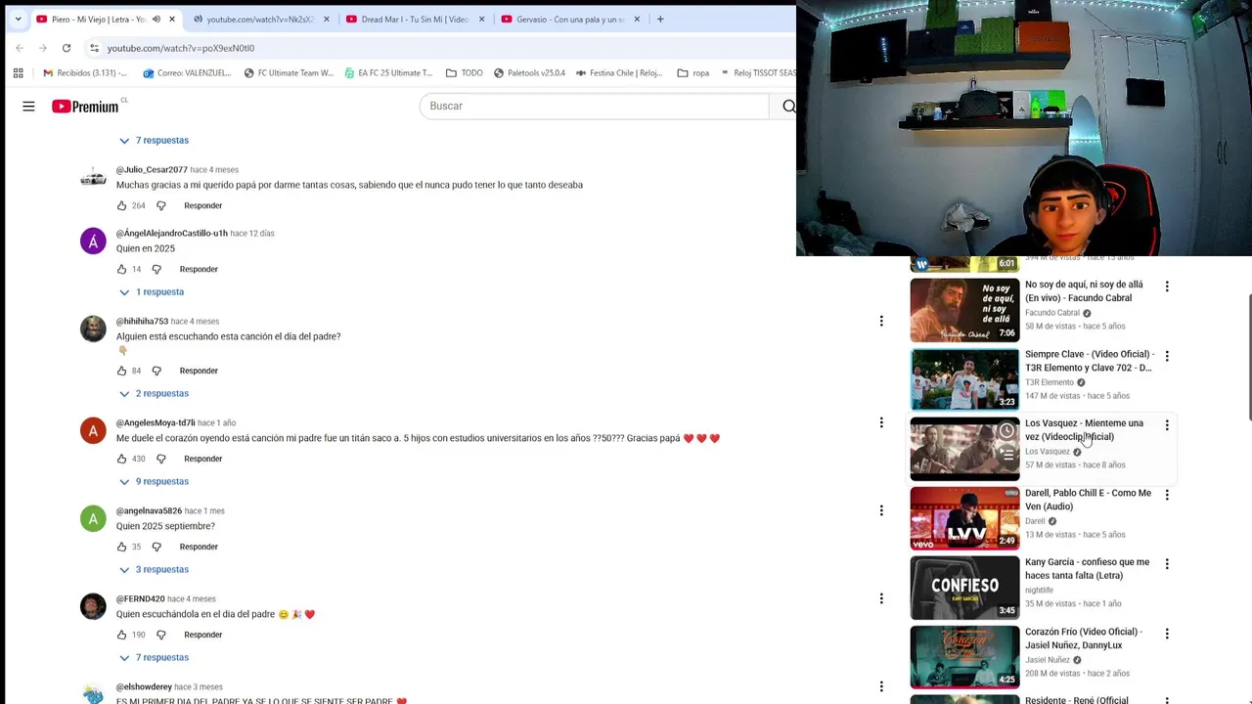1252x704 pixels.
Task: Open ÁngelAlejandroCastillo's purple avatar
Action: coord(93,242)
